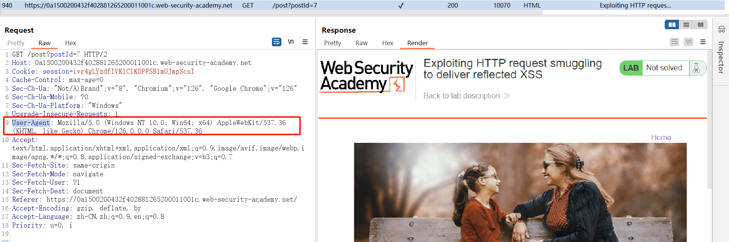
Task: Click the Sec-Ch-Ua-Mobile: ?0 line
Action: point(50,97)
